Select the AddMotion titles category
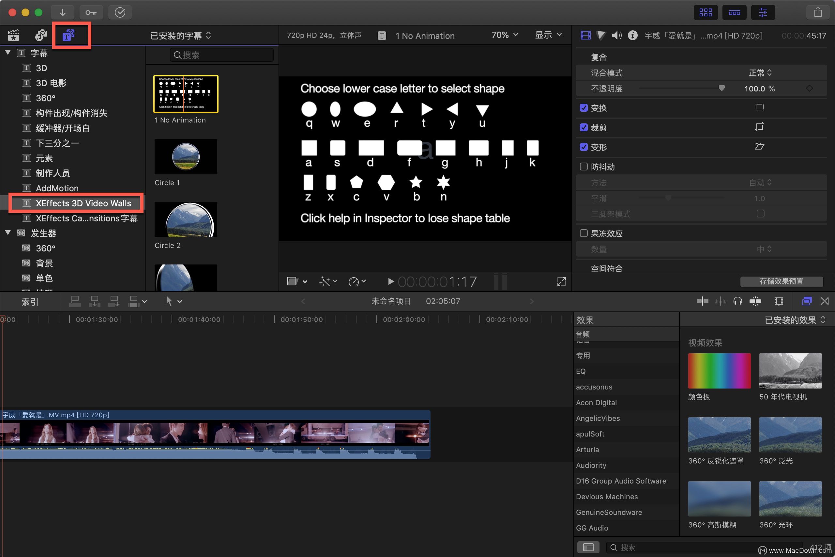The width and height of the screenshot is (835, 557). (x=57, y=188)
